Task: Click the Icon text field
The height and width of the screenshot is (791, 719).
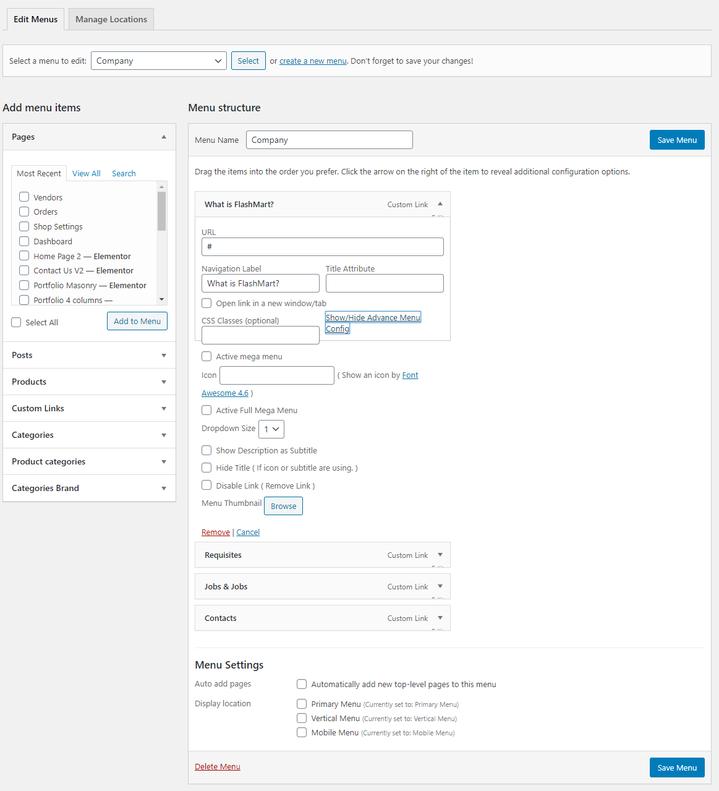Action: point(277,375)
